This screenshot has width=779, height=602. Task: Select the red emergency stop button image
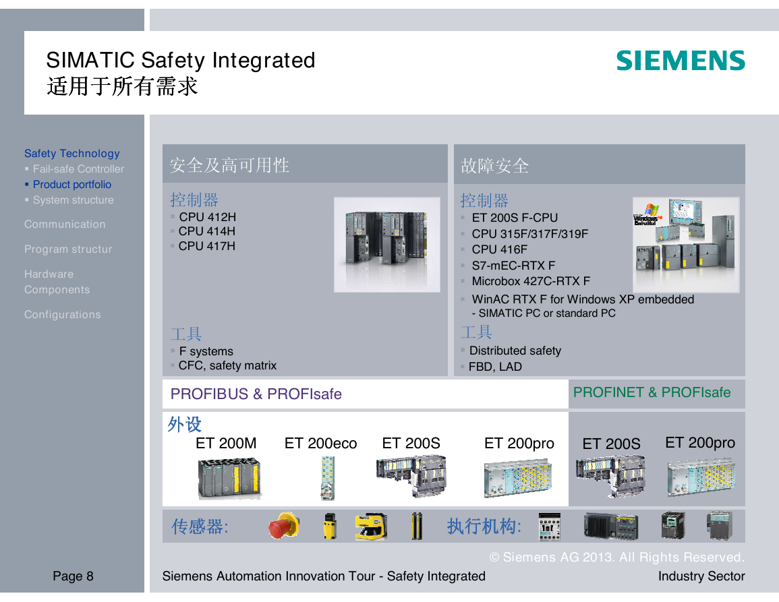coord(284,526)
